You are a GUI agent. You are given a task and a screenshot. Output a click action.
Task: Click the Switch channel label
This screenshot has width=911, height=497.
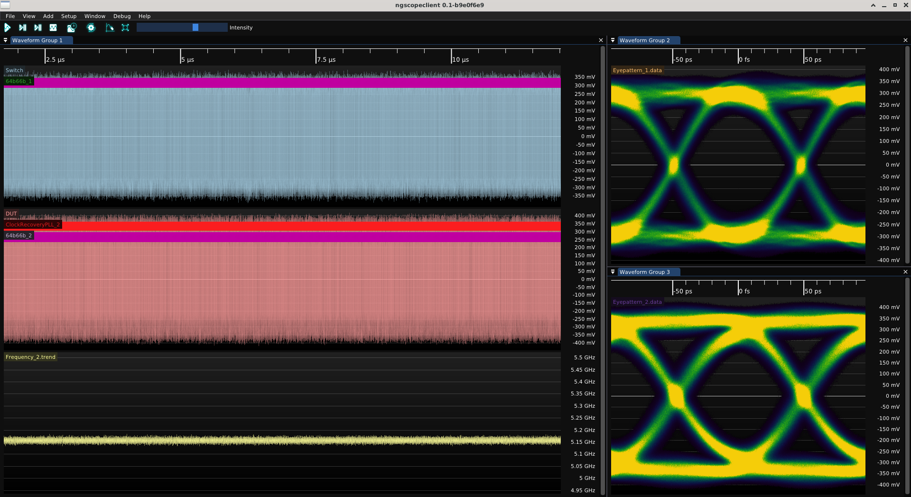[14, 70]
